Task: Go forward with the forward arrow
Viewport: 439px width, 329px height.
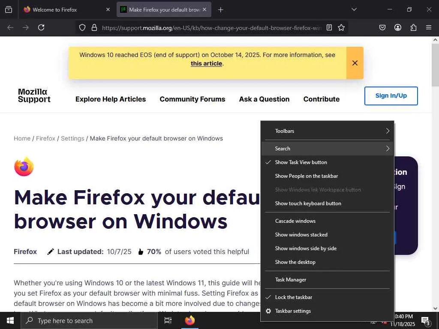Action: click(25, 27)
